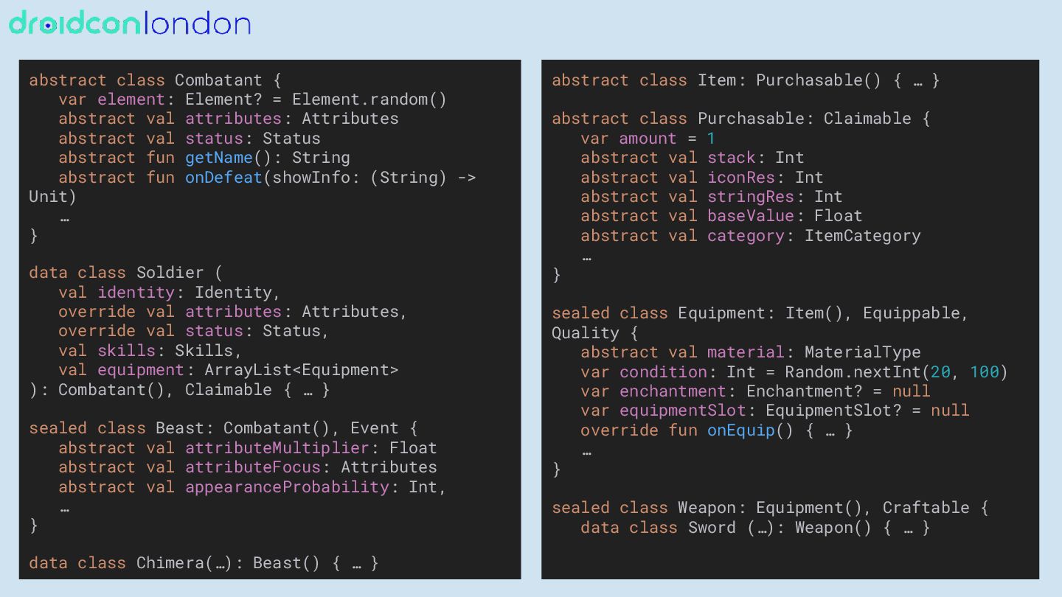1062x597 pixels.
Task: Click the MaterialType type name
Action: click(862, 352)
